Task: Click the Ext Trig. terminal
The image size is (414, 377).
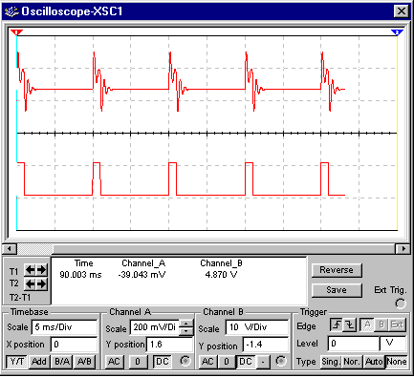Action: click(401, 304)
